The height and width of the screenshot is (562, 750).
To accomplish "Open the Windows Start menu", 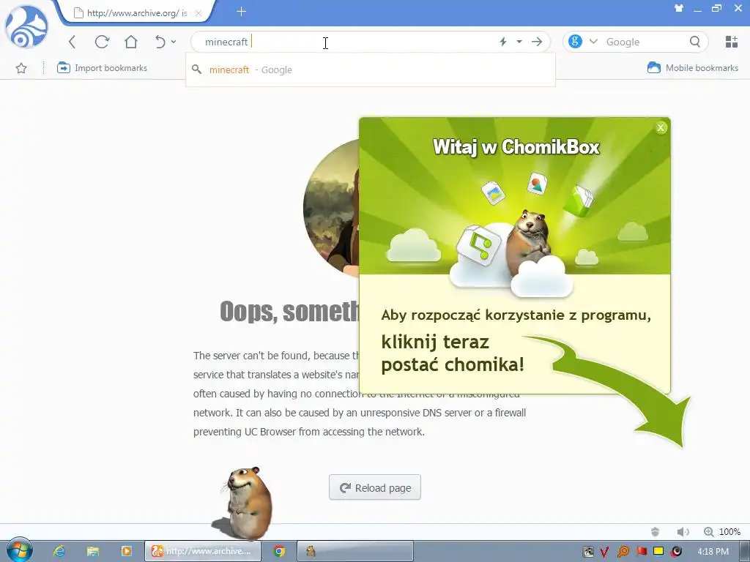I will 19,550.
